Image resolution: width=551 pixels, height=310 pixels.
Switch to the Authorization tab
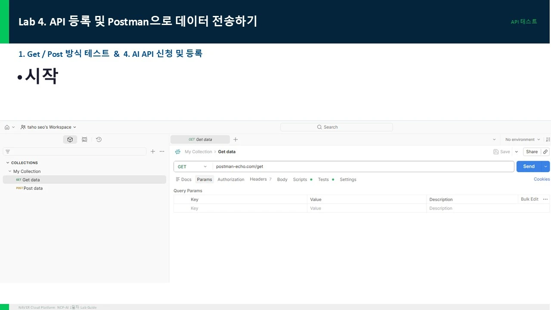[231, 180]
